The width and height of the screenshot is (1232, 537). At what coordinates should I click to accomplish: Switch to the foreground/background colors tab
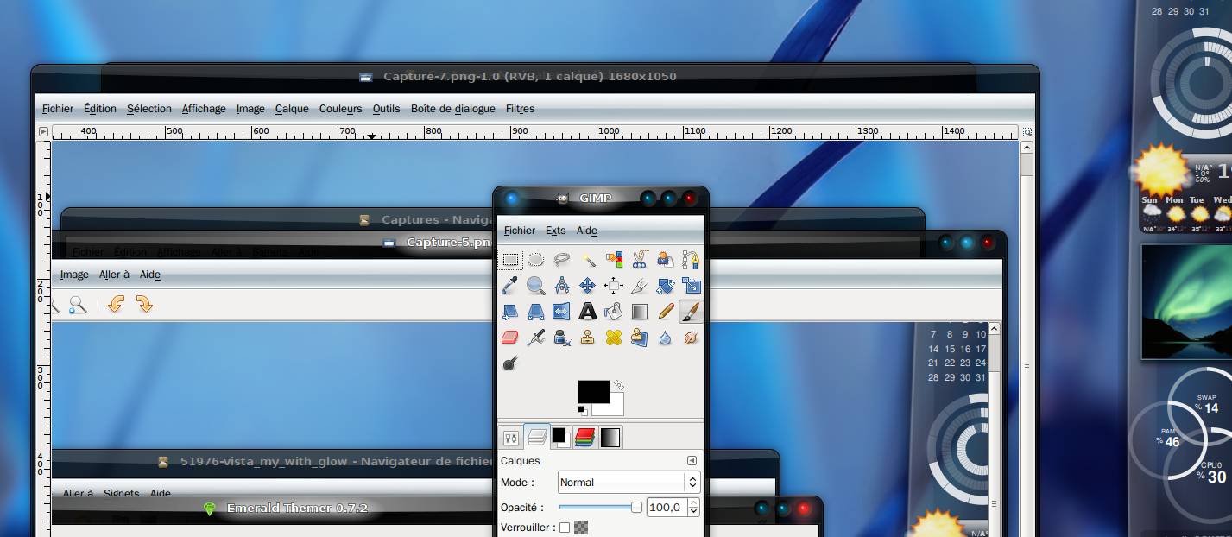coord(560,438)
